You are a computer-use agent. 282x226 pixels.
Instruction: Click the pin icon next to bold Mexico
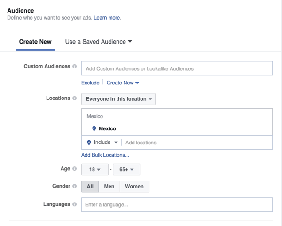(94, 128)
